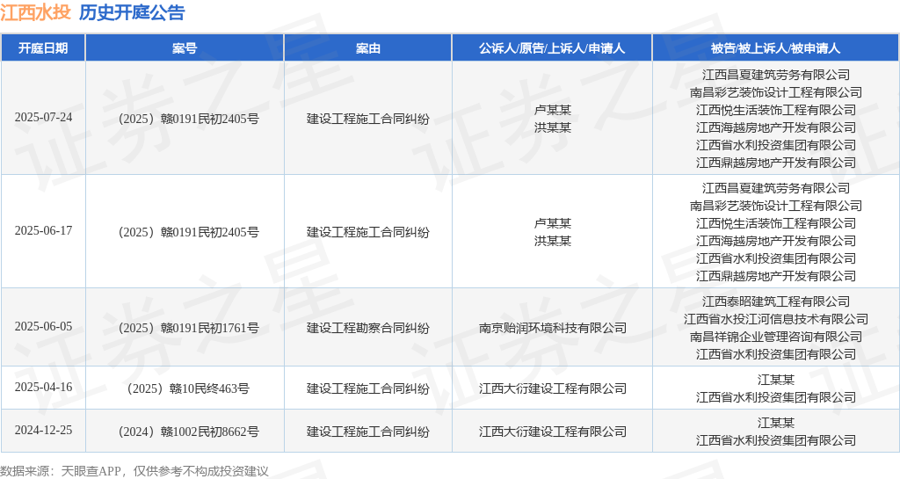The width and height of the screenshot is (900, 479).
Task: Click the 案由 column header
Action: 367,48
